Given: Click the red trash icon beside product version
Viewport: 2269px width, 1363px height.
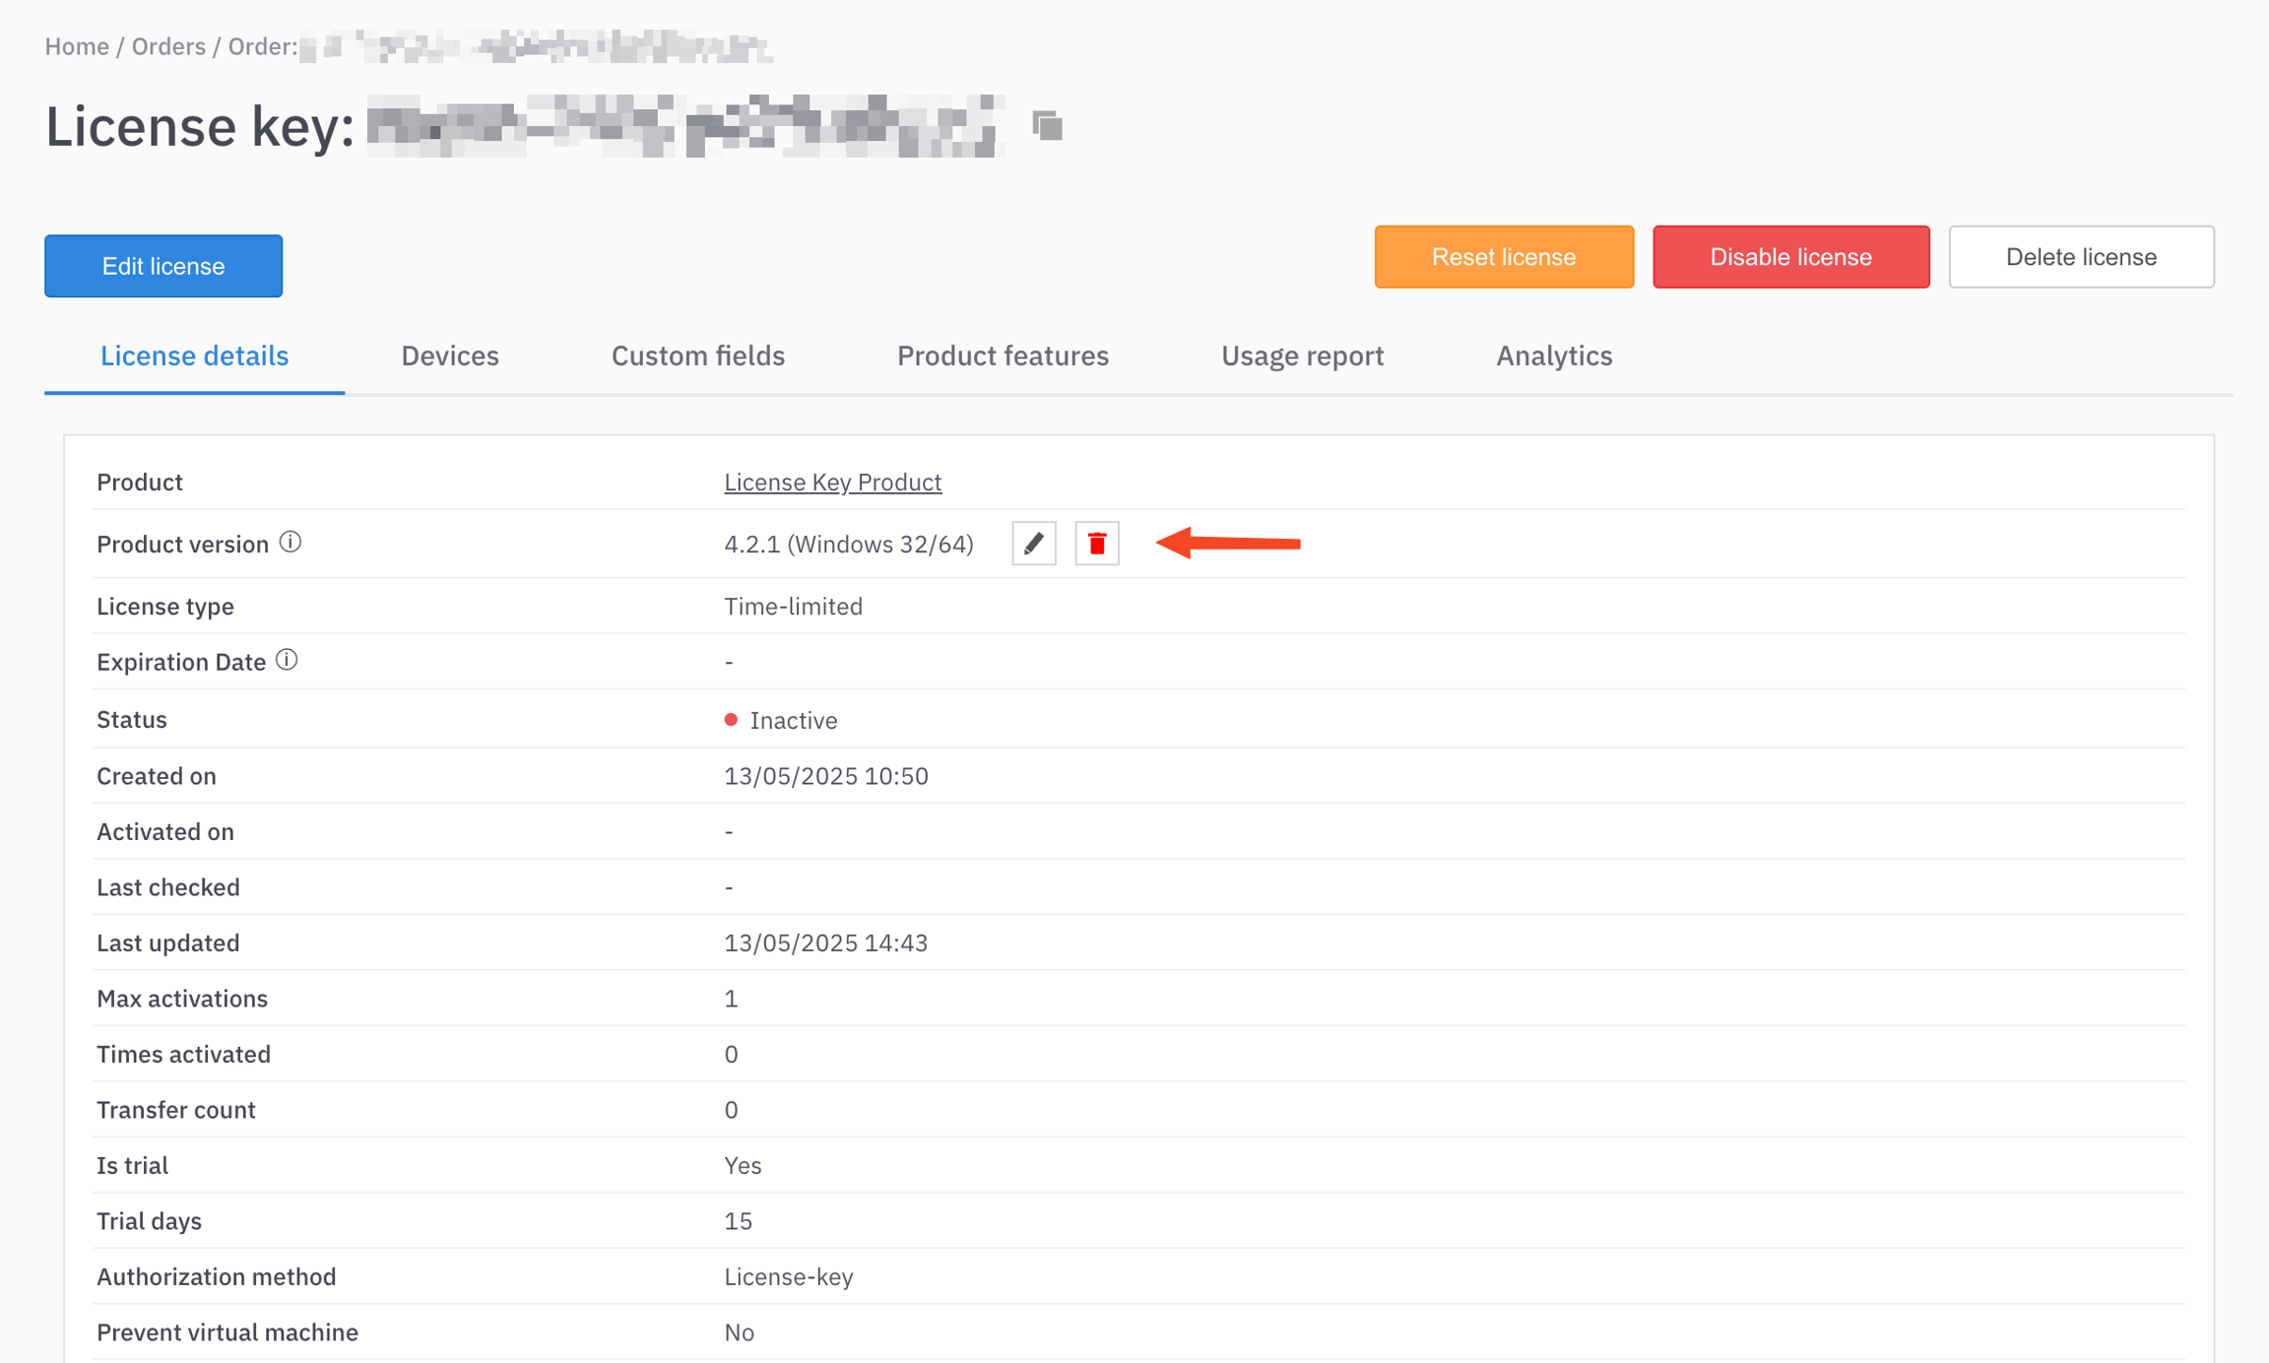Looking at the screenshot, I should tap(1096, 544).
